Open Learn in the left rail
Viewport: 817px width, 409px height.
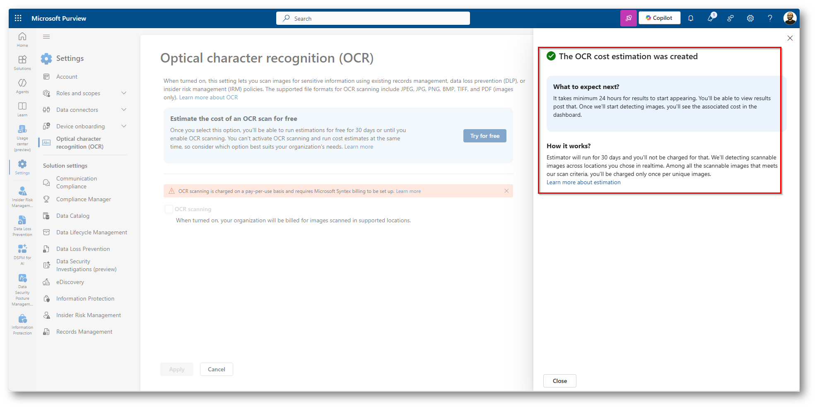22,109
